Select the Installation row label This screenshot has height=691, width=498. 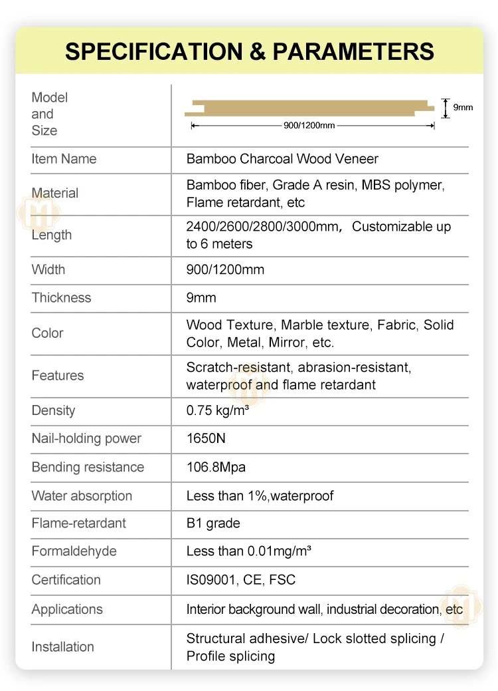pyautogui.click(x=62, y=646)
